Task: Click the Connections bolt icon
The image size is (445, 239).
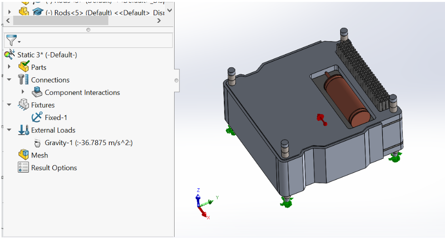Action: coord(23,79)
